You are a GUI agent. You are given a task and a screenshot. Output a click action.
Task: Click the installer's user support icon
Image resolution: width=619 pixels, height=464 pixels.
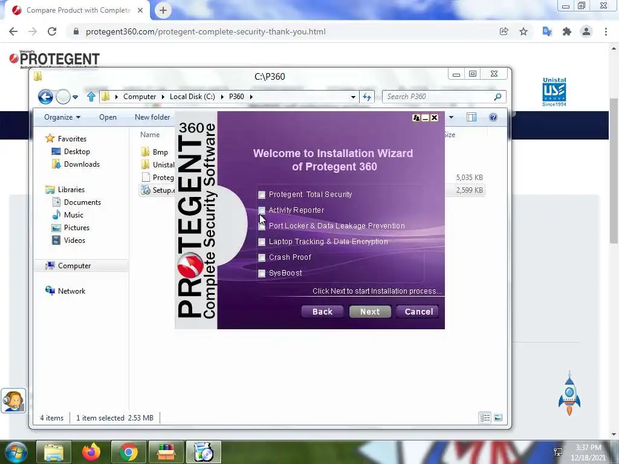click(x=416, y=118)
